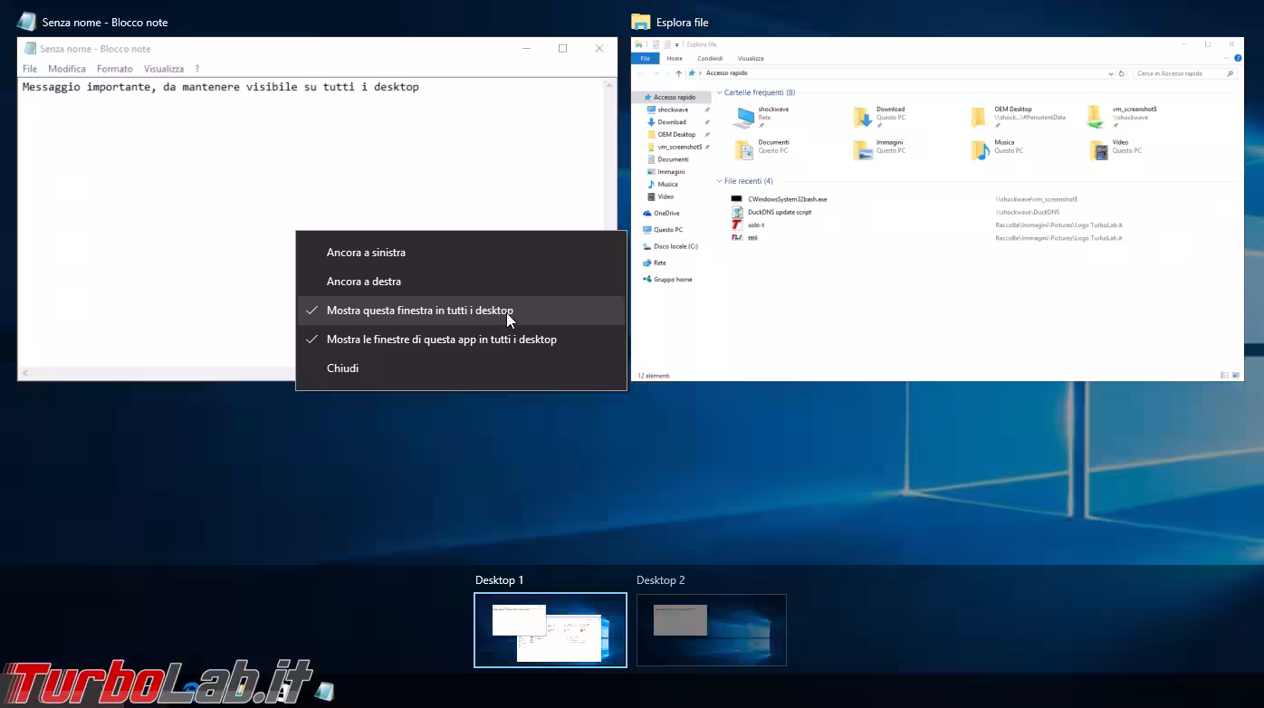This screenshot has width=1264, height=708.
Task: Uncheck 'Mostra le finestre di questa app in tutti i desktop'
Action: [x=442, y=339]
